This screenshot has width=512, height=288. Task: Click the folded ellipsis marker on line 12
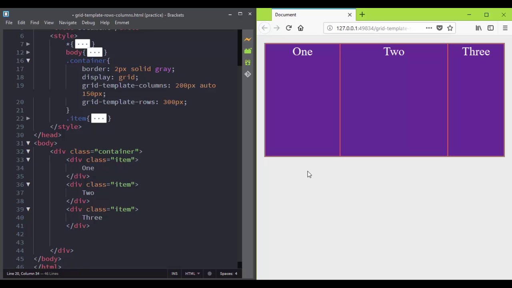[95, 52]
